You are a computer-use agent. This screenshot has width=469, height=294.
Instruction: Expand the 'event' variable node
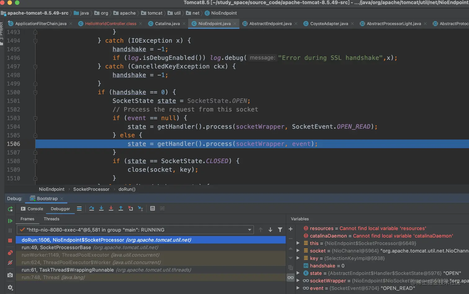[298, 288]
